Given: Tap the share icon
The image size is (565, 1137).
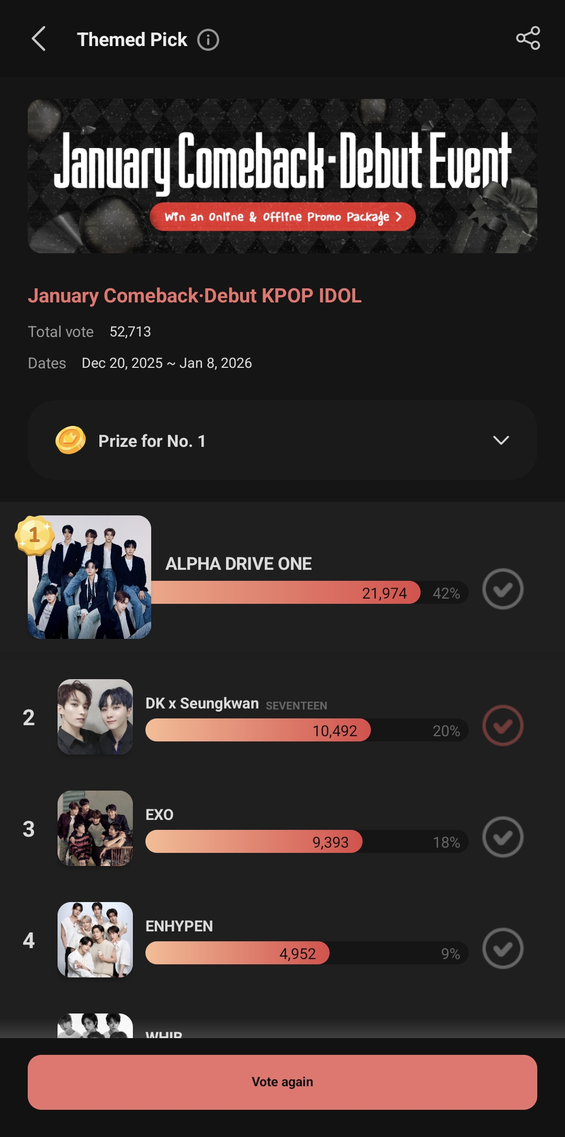Looking at the screenshot, I should point(528,38).
